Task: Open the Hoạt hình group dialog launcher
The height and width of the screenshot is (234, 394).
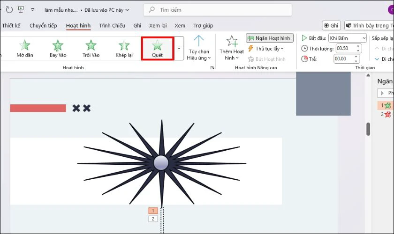Action: (212, 67)
